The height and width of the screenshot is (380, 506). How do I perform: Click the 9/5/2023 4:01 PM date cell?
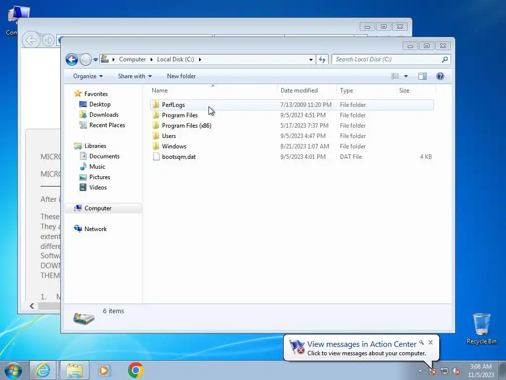(303, 157)
